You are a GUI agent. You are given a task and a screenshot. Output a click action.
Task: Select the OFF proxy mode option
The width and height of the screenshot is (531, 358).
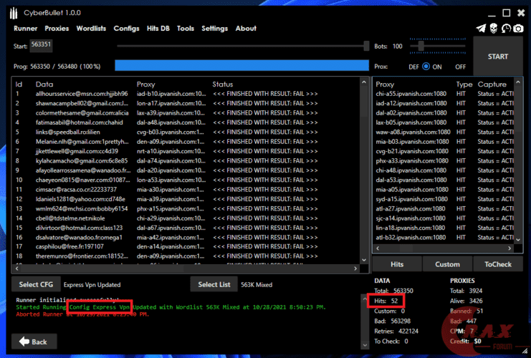tap(460, 67)
